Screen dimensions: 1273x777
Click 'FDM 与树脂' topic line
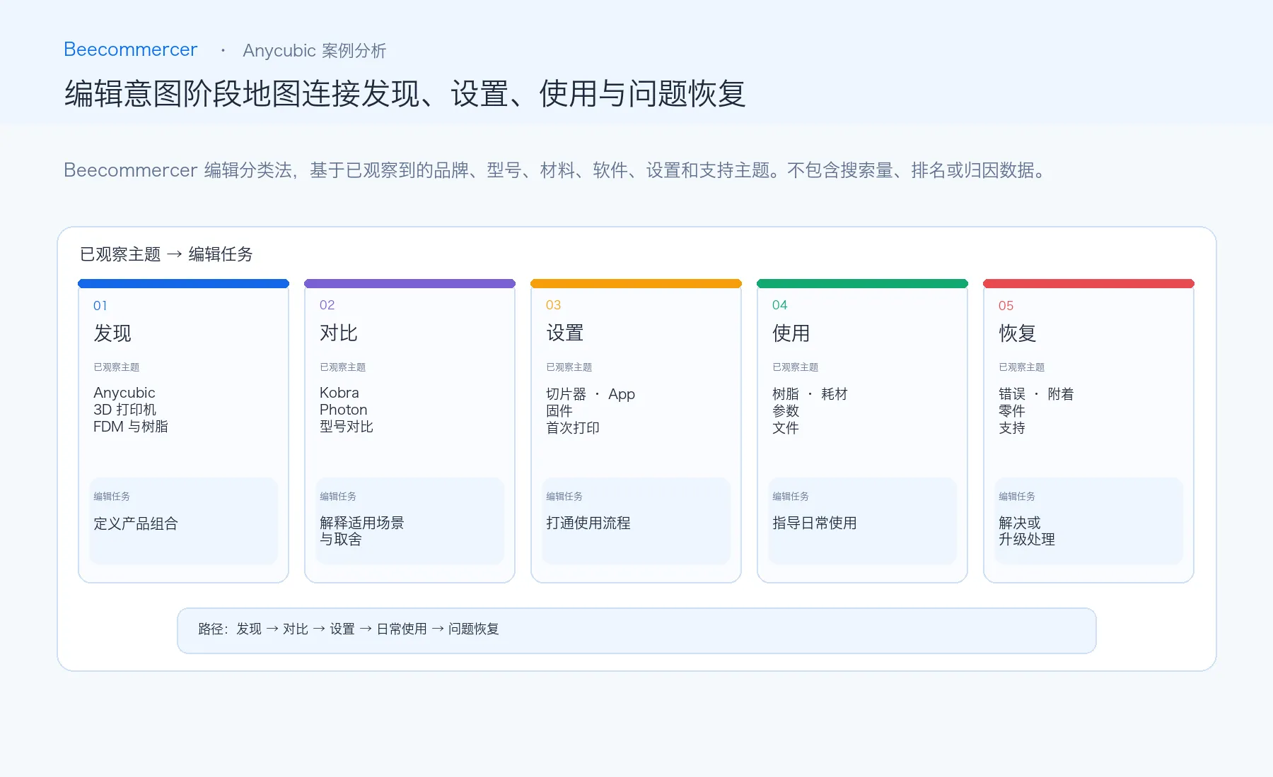(131, 427)
